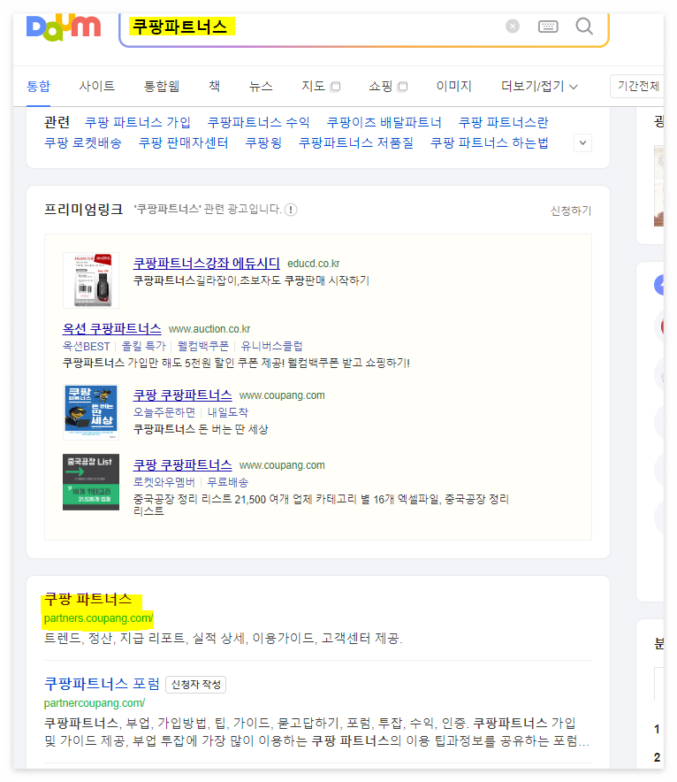Open 쿠팡파트너스강좌 에듀시디 ad link
677x782 pixels.
[206, 263]
